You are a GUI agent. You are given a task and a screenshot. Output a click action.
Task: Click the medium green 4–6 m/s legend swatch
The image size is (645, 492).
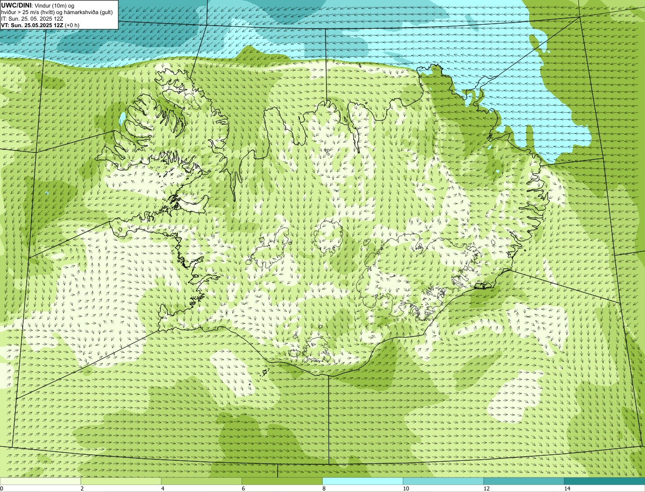(x=202, y=481)
